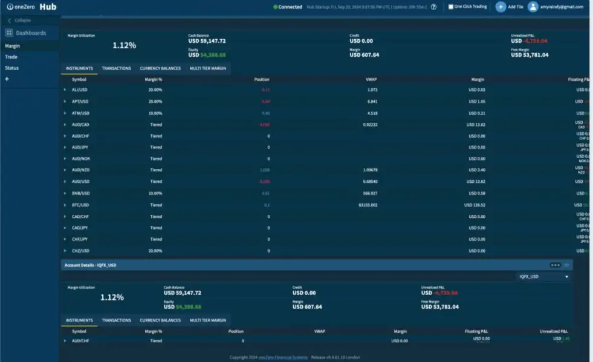Click the Collapse sidebar label
This screenshot has width=593, height=362.
pos(23,21)
